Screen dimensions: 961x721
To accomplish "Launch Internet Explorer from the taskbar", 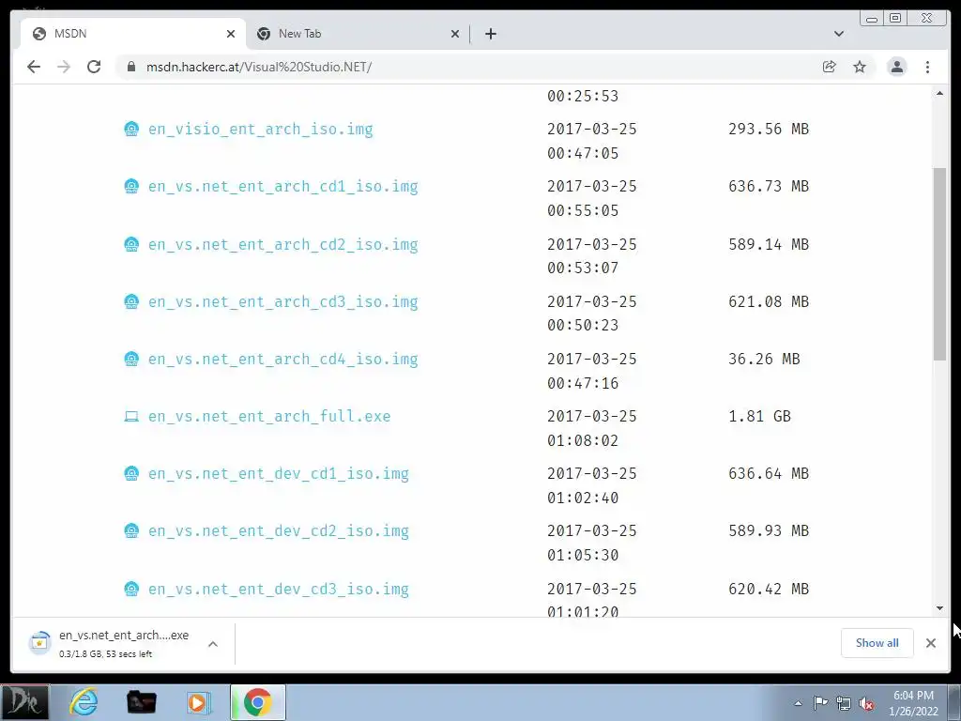I will click(84, 702).
